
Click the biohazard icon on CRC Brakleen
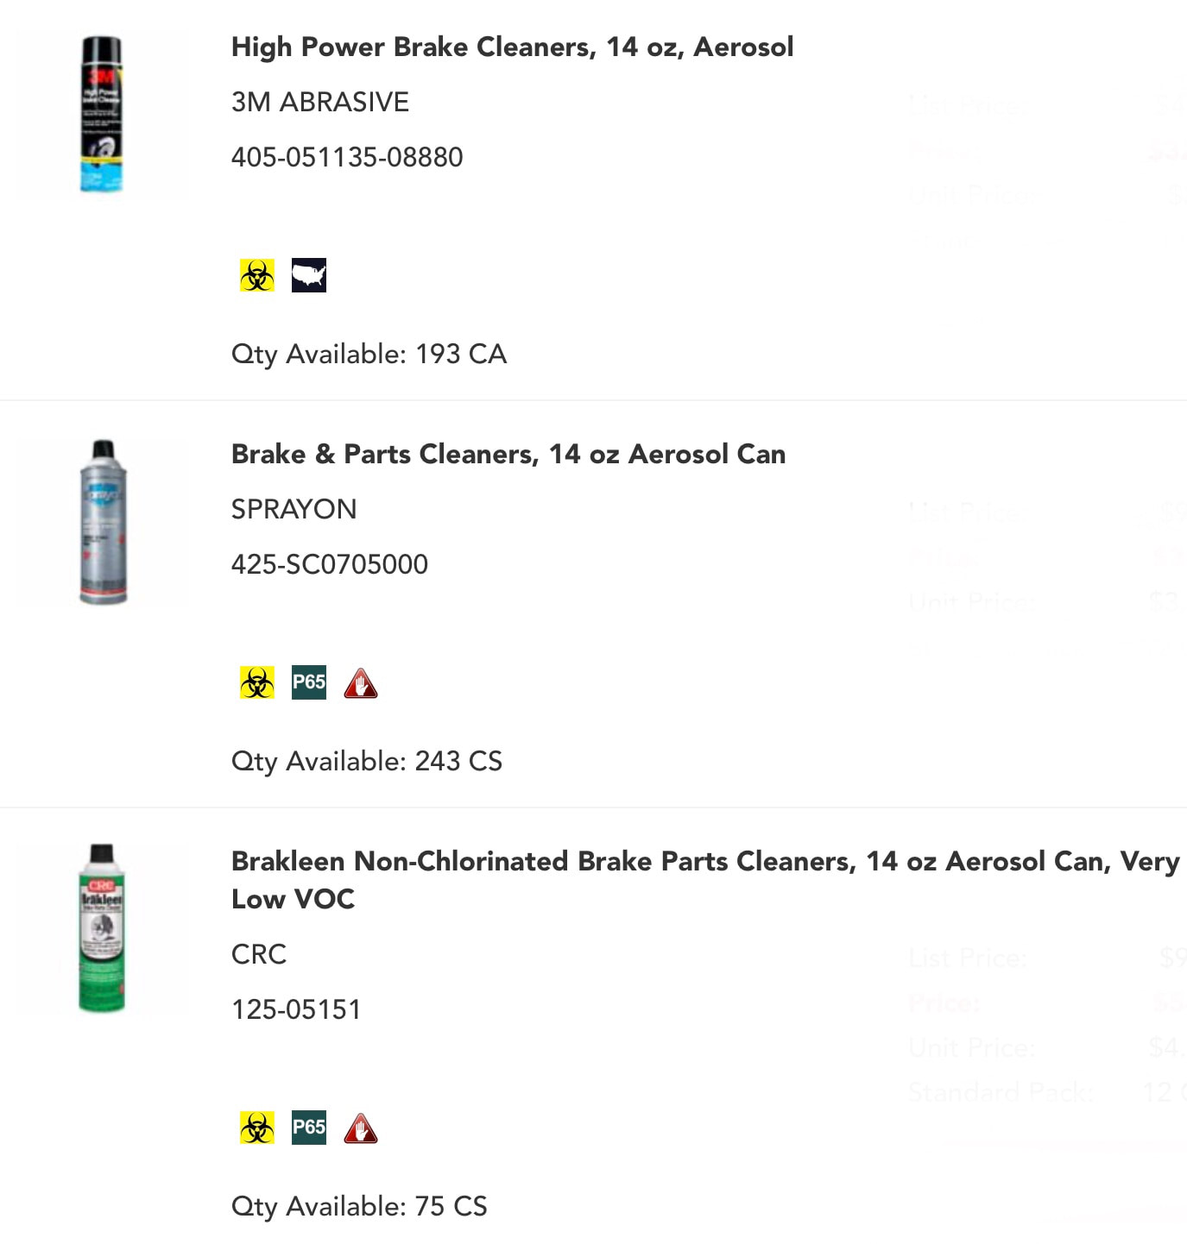tap(257, 1128)
